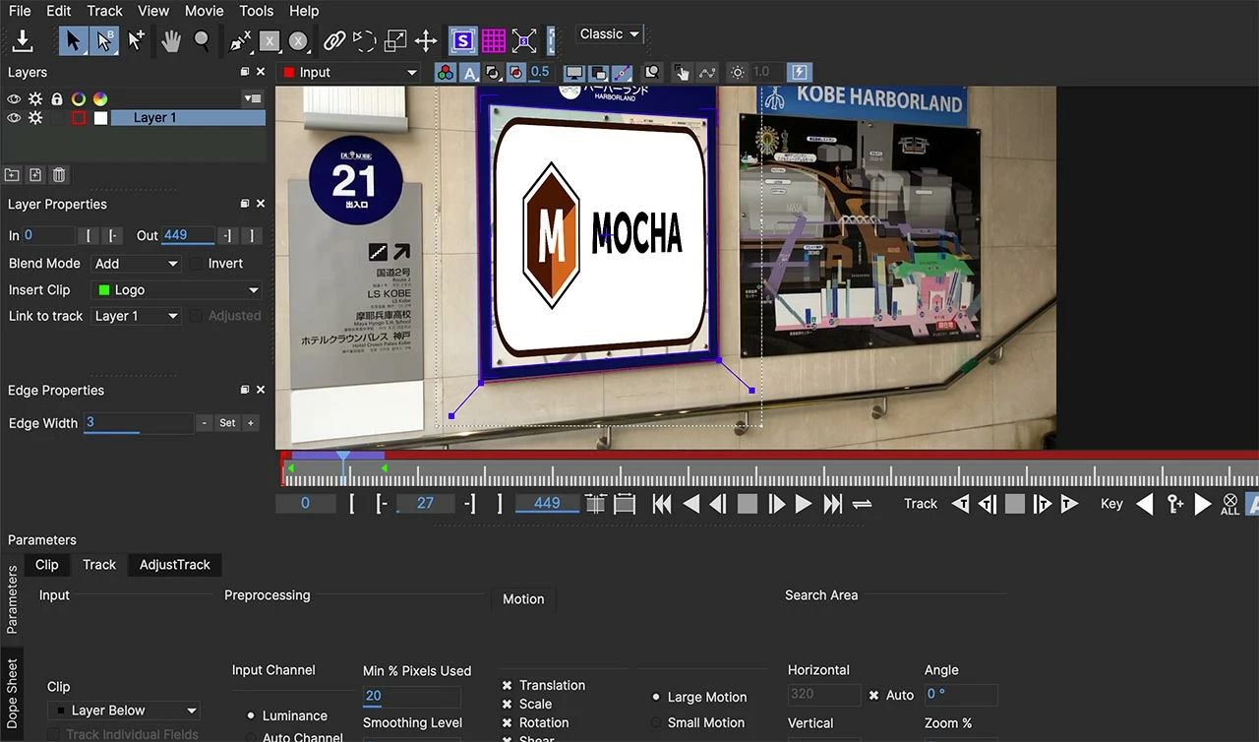Screen dimensions: 1259x742
Task: Toggle the Translation motion checkbox
Action: pyautogui.click(x=508, y=686)
